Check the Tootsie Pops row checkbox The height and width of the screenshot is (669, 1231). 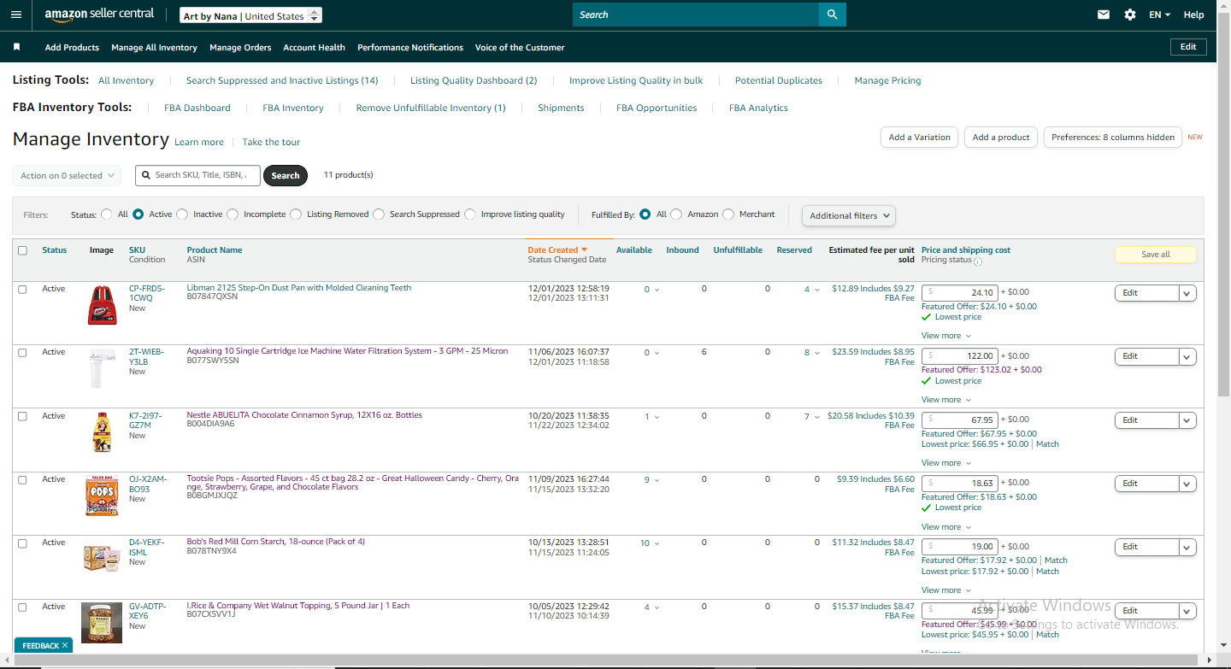[22, 479]
